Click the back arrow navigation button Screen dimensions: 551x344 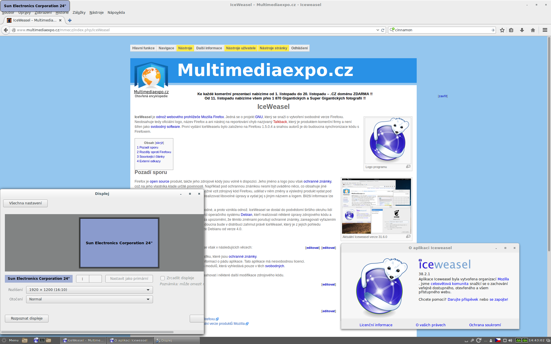[x=6, y=30]
